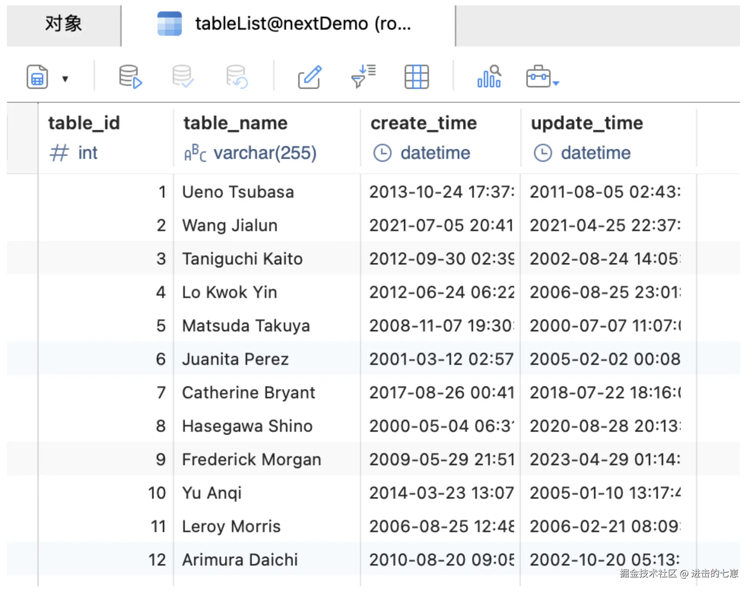This screenshot has height=593, width=753.
Task: Click the table_name column header
Action: click(x=235, y=123)
